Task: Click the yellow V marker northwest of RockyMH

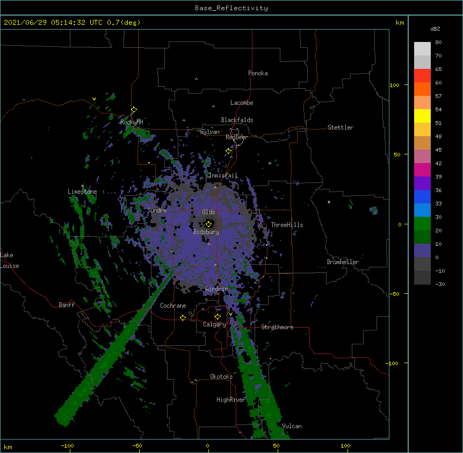Action: point(94,99)
